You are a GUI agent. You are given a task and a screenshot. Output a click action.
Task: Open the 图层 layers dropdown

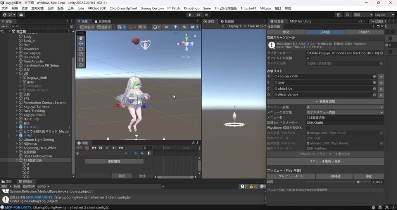(363, 15)
